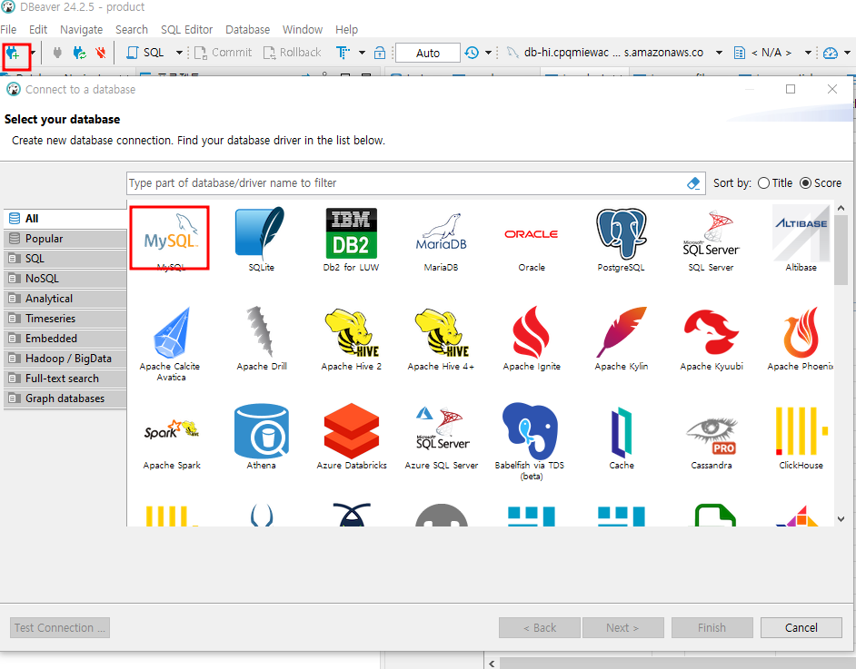856x669 pixels.
Task: Select the Graph databases category
Action: click(x=65, y=398)
